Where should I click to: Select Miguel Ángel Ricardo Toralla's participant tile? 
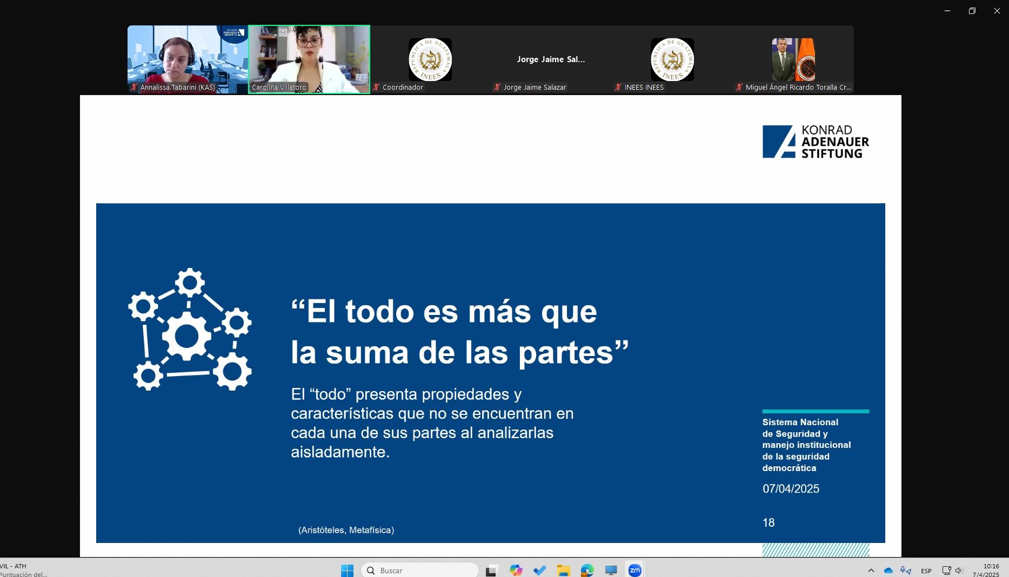point(793,59)
